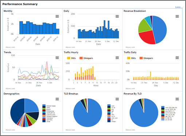Click the shortest last bar in Monthly chart
Viewport: 186px width, 136px height.
click(58, 31)
